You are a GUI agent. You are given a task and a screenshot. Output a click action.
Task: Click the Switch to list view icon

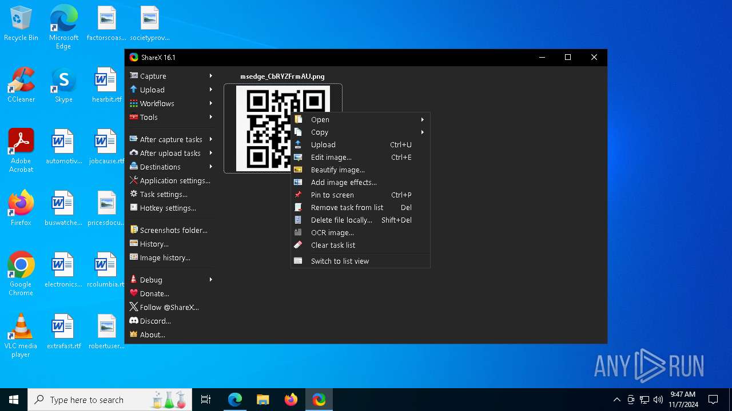coord(298,261)
